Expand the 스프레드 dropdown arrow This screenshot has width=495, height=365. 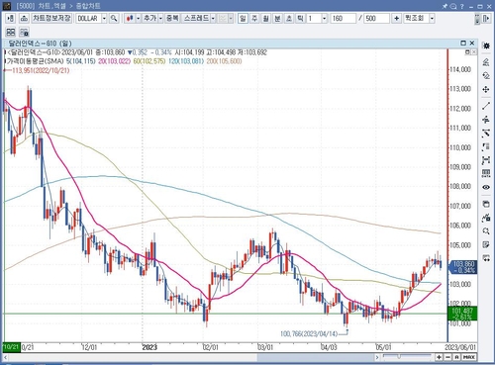(x=213, y=19)
